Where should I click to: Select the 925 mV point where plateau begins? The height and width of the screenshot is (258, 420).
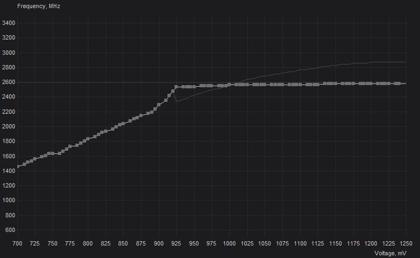(x=176, y=87)
